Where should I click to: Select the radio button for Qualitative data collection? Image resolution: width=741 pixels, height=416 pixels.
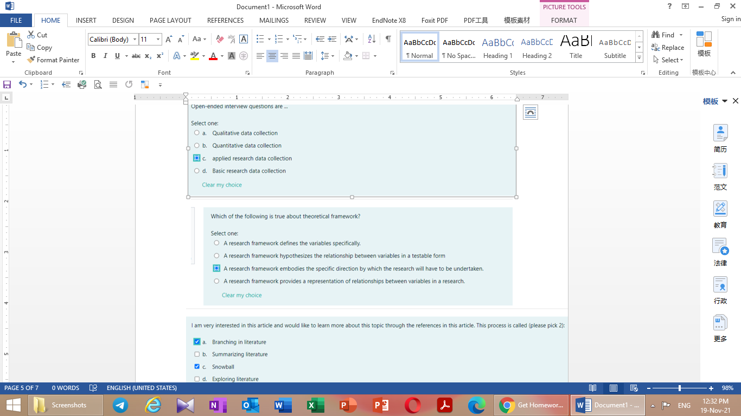click(x=196, y=132)
